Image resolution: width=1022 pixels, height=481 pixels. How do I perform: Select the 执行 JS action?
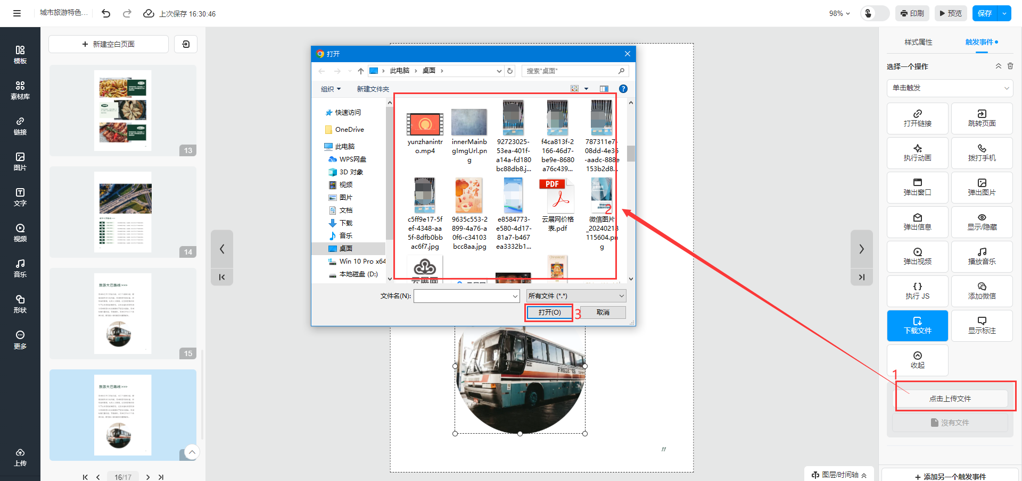(917, 291)
